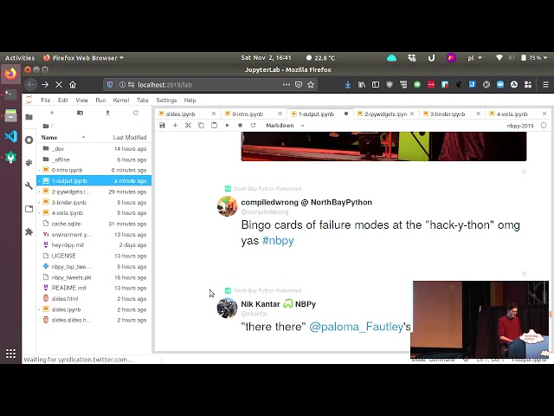The width and height of the screenshot is (554, 416).
Task: Open Running Terminals and Kernels sidebar icon
Action: (x=29, y=140)
